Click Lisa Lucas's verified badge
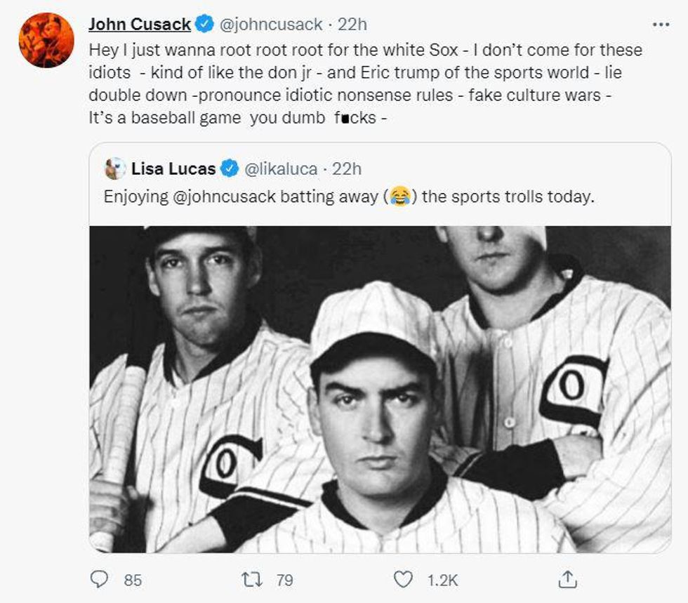This screenshot has height=603, width=688. pos(228,168)
